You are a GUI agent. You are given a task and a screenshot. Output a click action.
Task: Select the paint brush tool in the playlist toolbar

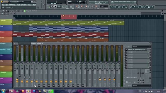(x=8, y=11)
